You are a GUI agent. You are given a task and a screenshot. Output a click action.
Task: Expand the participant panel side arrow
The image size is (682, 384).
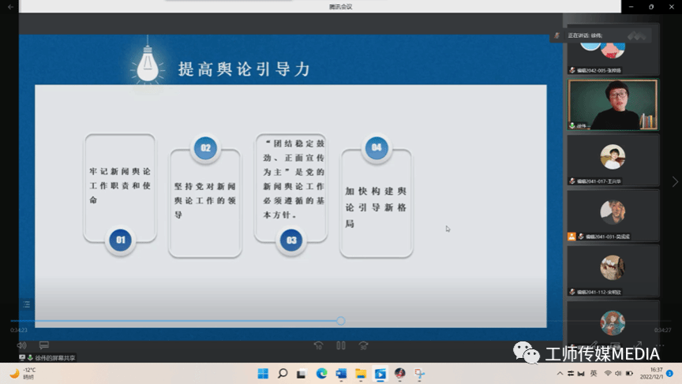[x=674, y=182]
